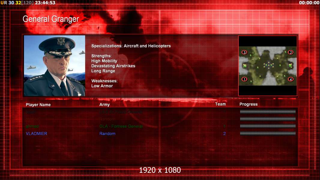Click 'Specializations: Aircraft and Helicopters' text
The image size is (320, 180).
131,46
